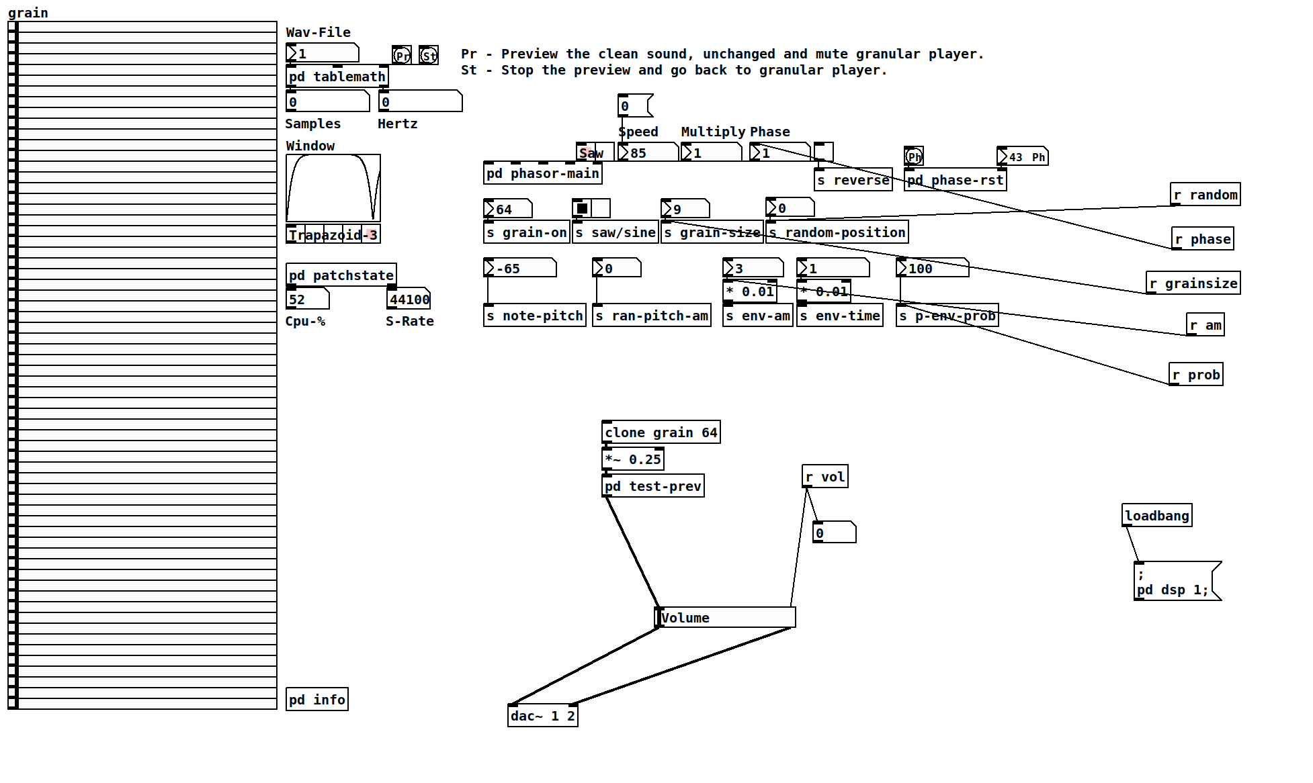Viewport: 1313px width, 783px height.
Task: Trigger the Ph phase reset bang
Action: coord(914,156)
